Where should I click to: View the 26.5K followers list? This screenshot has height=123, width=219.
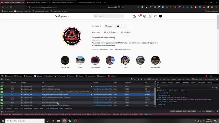110,32
